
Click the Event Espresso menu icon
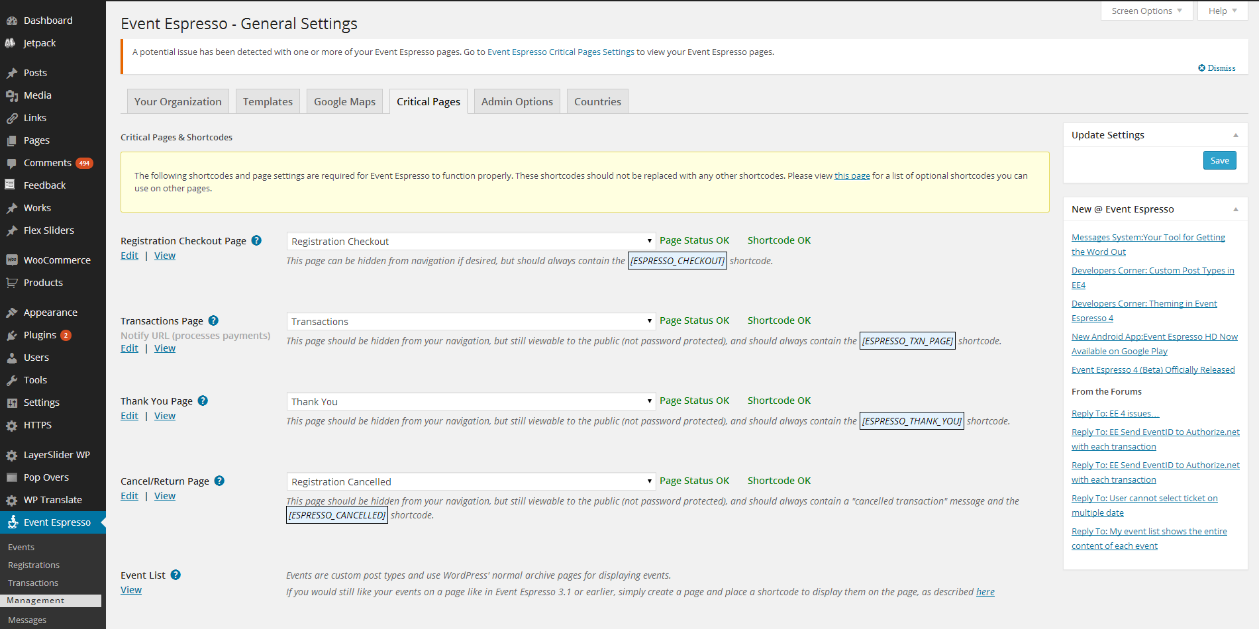point(11,522)
